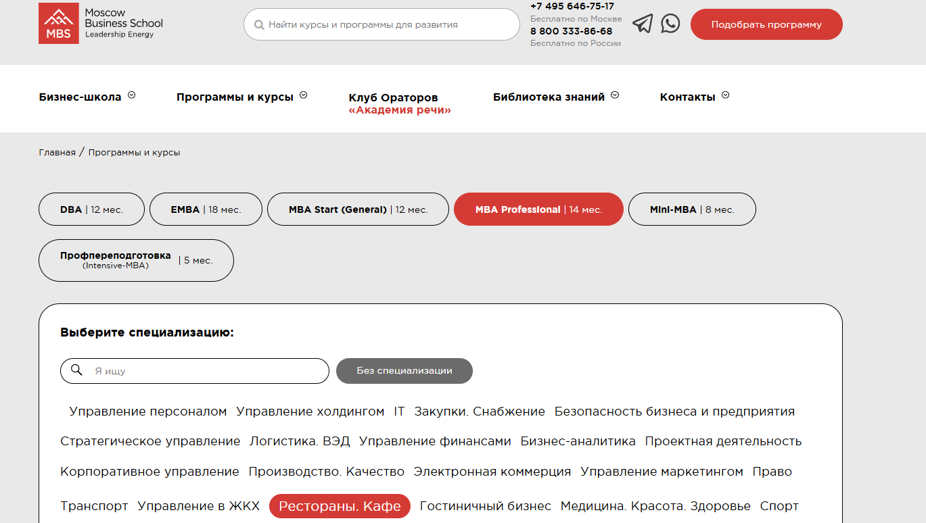Open Клуб Ораторов «Академия речи» menu item

pos(399,103)
